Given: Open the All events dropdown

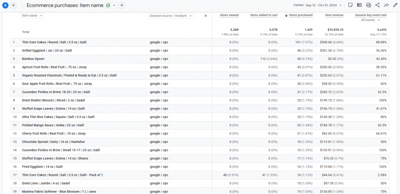Looking at the screenshot, I should [x=370, y=20].
